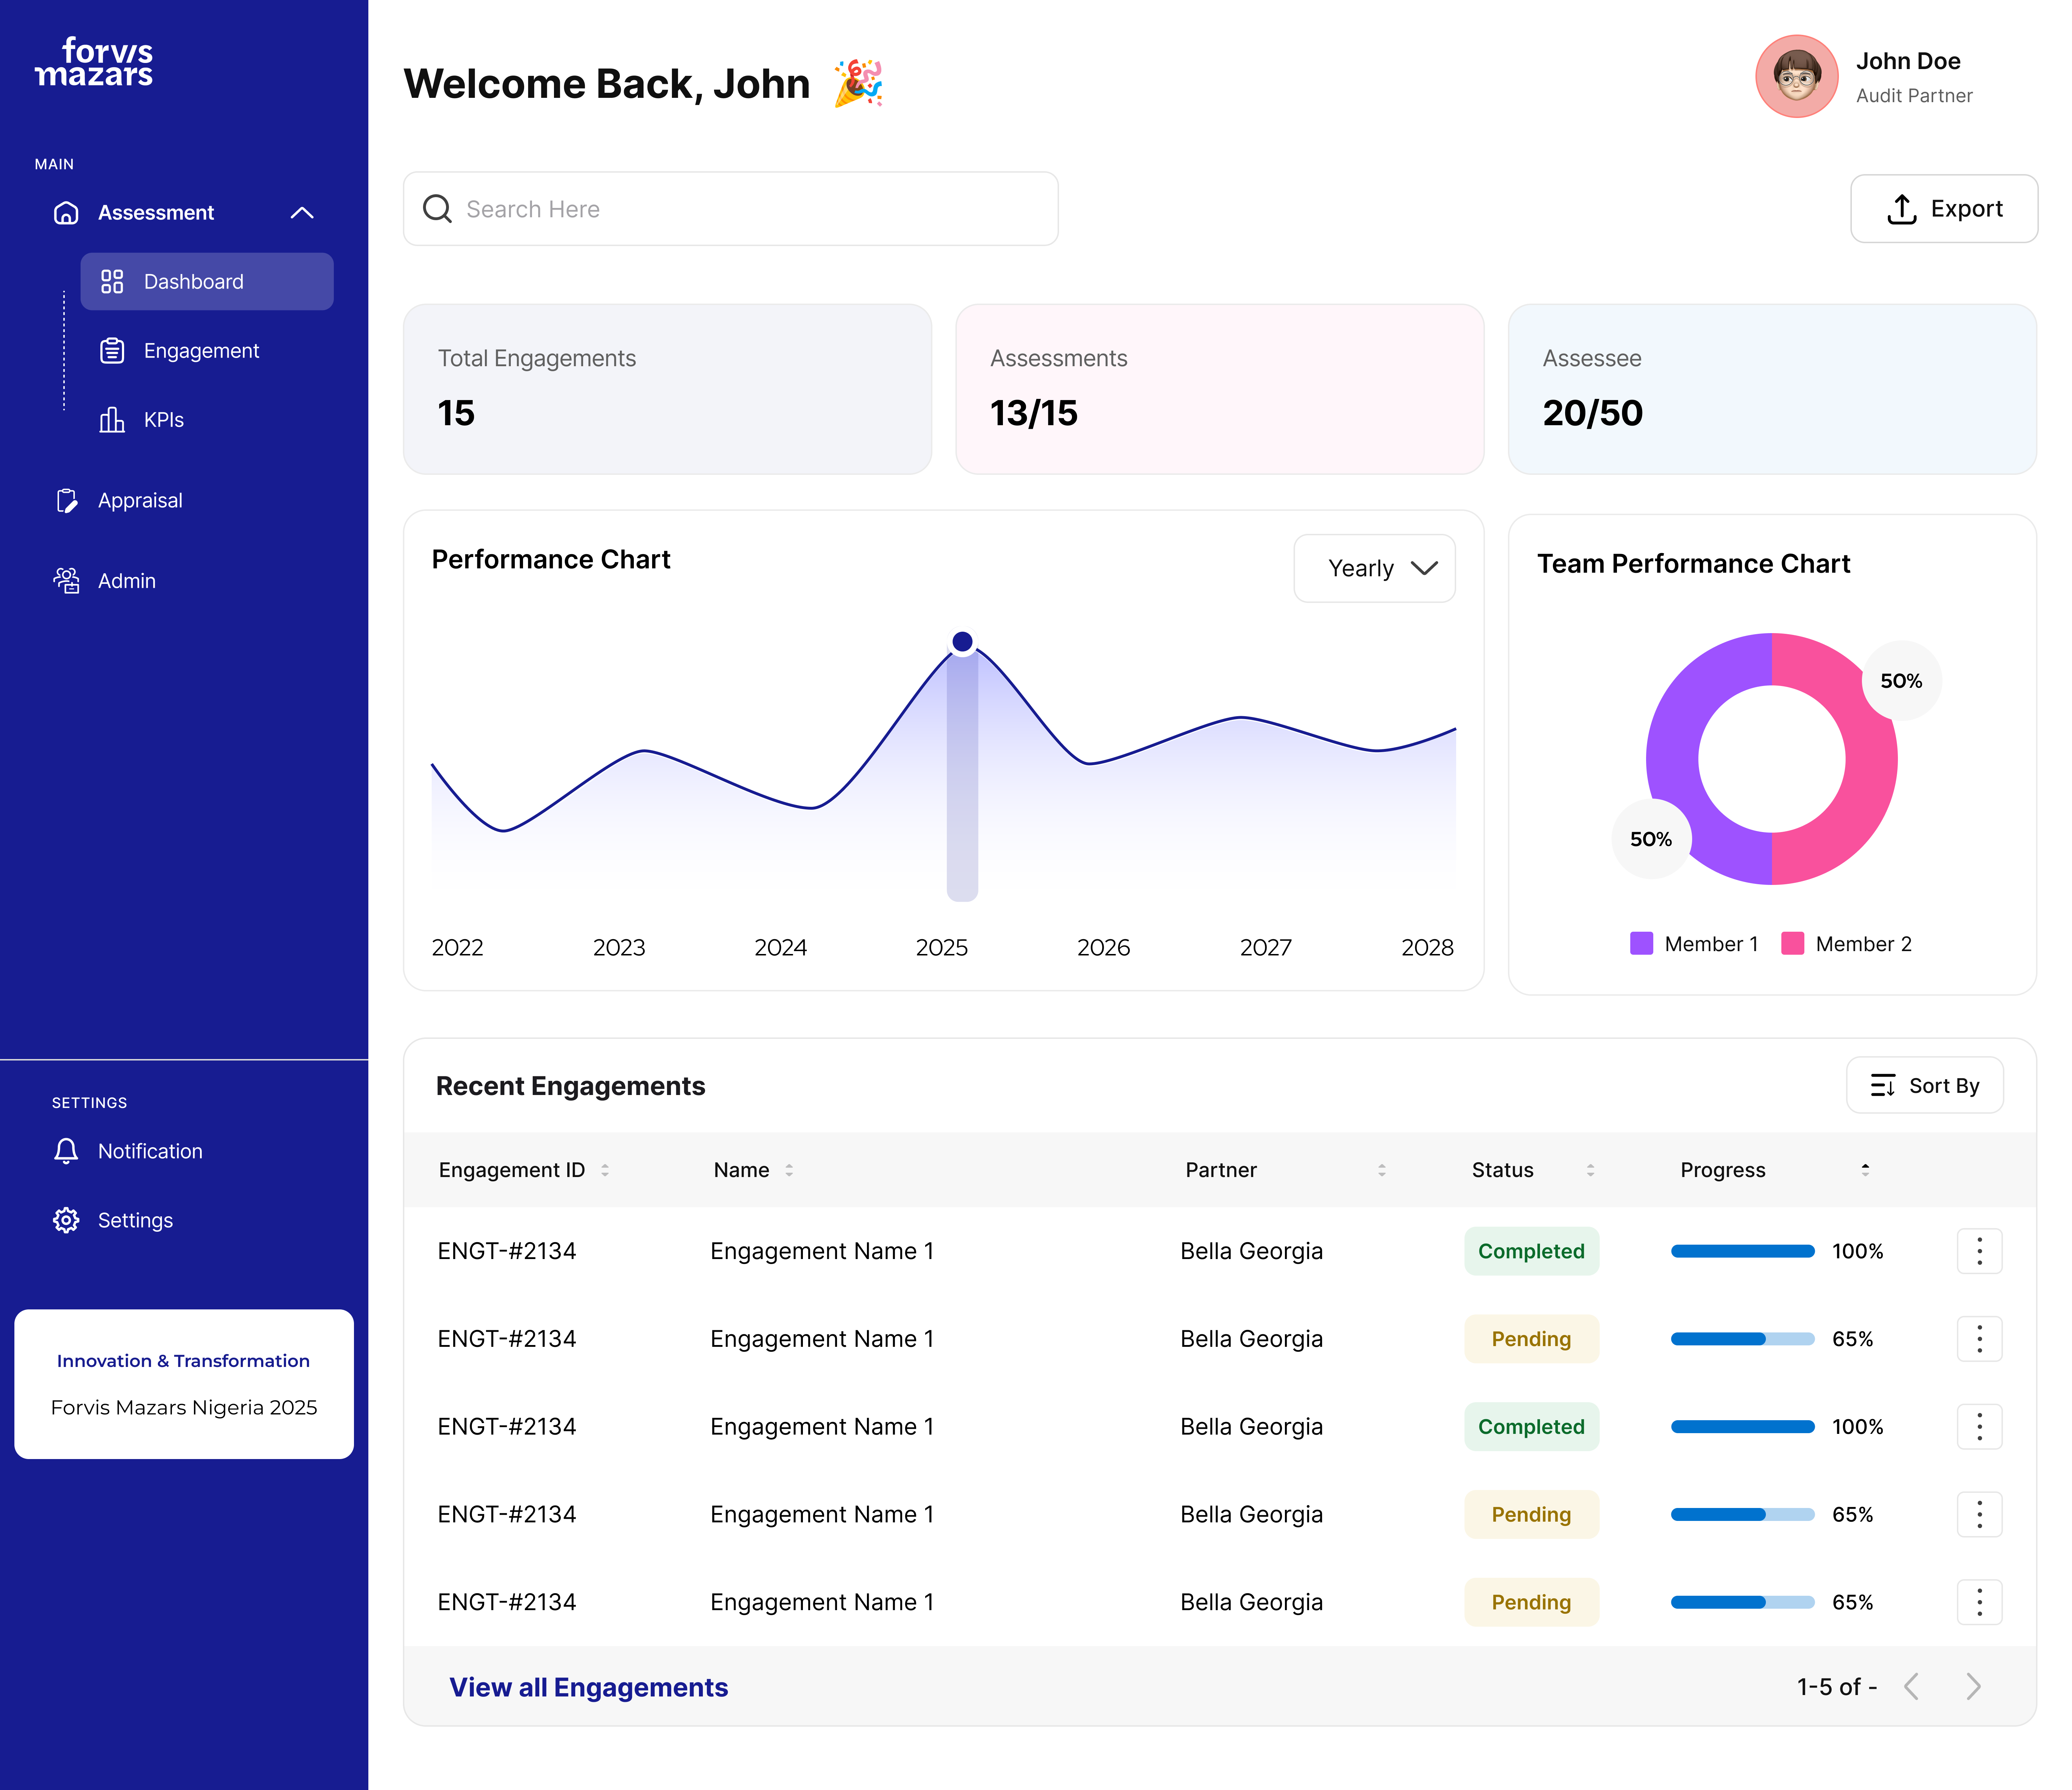Sort by Engagement ID column arrows
2072x1790 pixels.
605,1169
